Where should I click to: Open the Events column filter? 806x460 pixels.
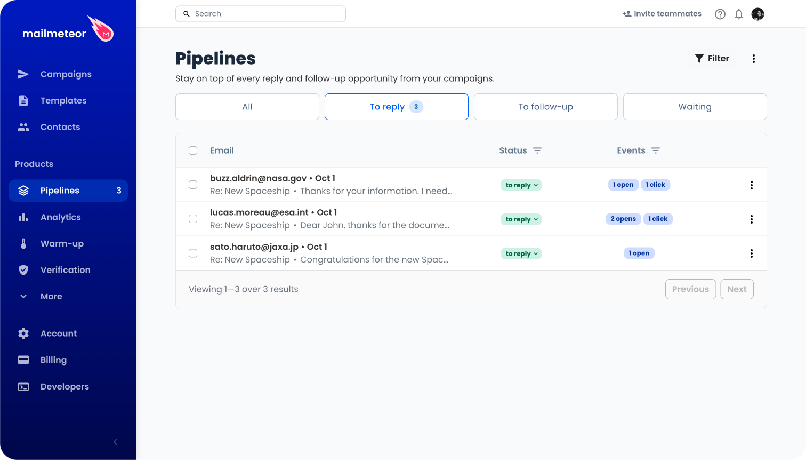[x=656, y=150]
